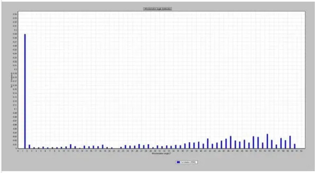315x173 pixels.
Task: Click the blue legend color swatch
Action: tap(178, 162)
